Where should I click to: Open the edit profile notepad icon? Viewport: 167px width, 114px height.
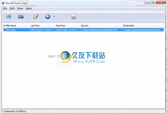point(36,17)
